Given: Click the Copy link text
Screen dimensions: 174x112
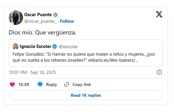Looking at the screenshot, I should [x=82, y=84].
